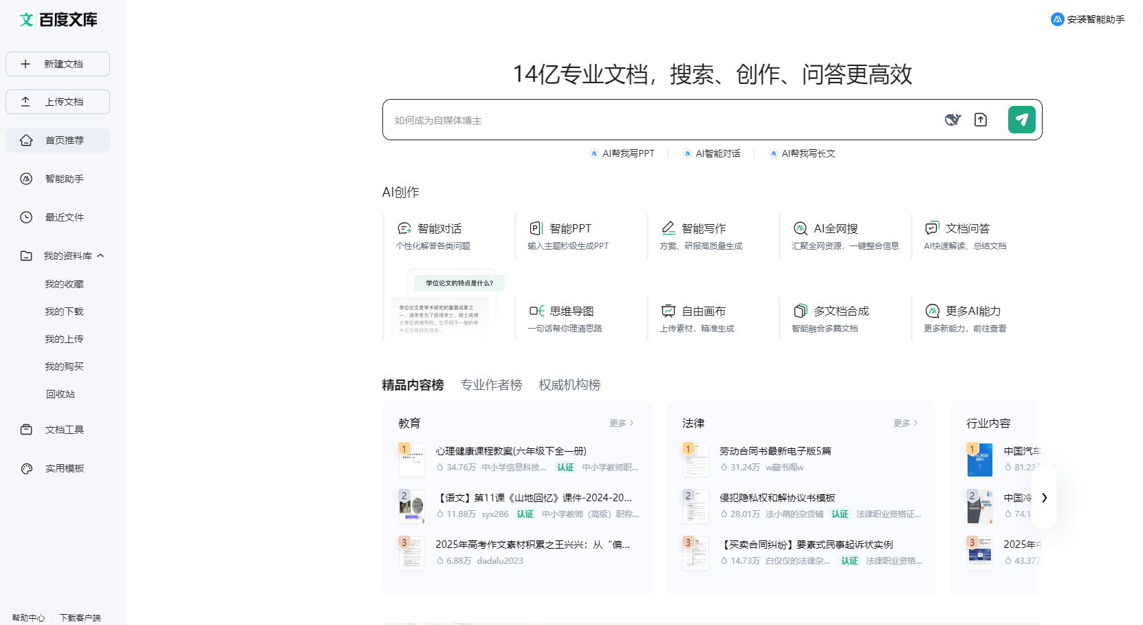Open 文档问答 card
Screen dimensions: 1143x625
click(976, 236)
